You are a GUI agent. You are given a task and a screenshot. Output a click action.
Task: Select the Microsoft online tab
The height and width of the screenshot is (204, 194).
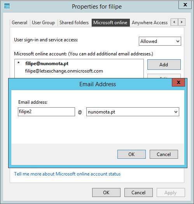[x=110, y=23]
